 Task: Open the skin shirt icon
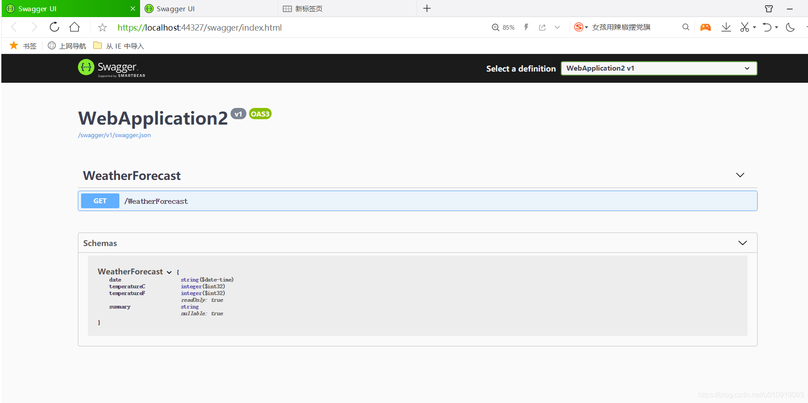tap(769, 9)
